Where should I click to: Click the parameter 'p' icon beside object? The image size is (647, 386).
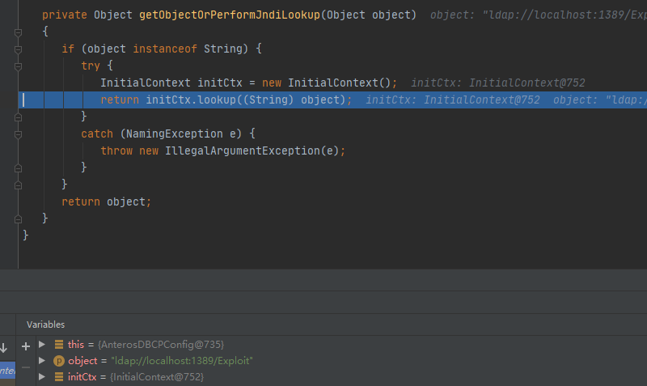point(58,361)
